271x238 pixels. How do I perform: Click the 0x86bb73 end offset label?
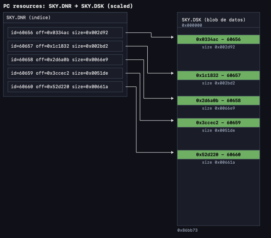click(x=187, y=230)
